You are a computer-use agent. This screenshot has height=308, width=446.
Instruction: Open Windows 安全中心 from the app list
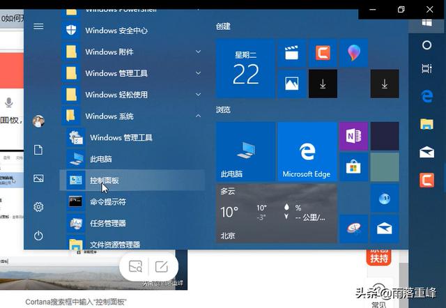tap(132, 31)
